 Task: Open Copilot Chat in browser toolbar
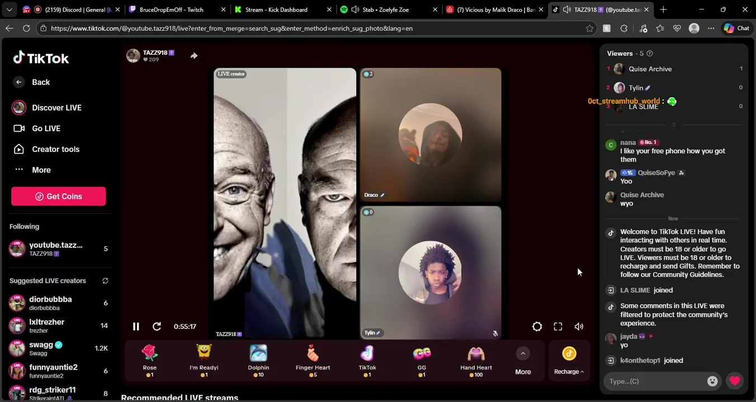[736, 28]
